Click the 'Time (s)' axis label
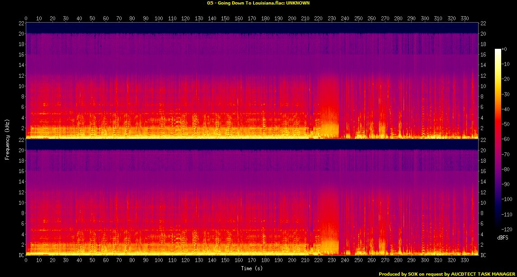517x277 pixels. pyautogui.click(x=253, y=268)
